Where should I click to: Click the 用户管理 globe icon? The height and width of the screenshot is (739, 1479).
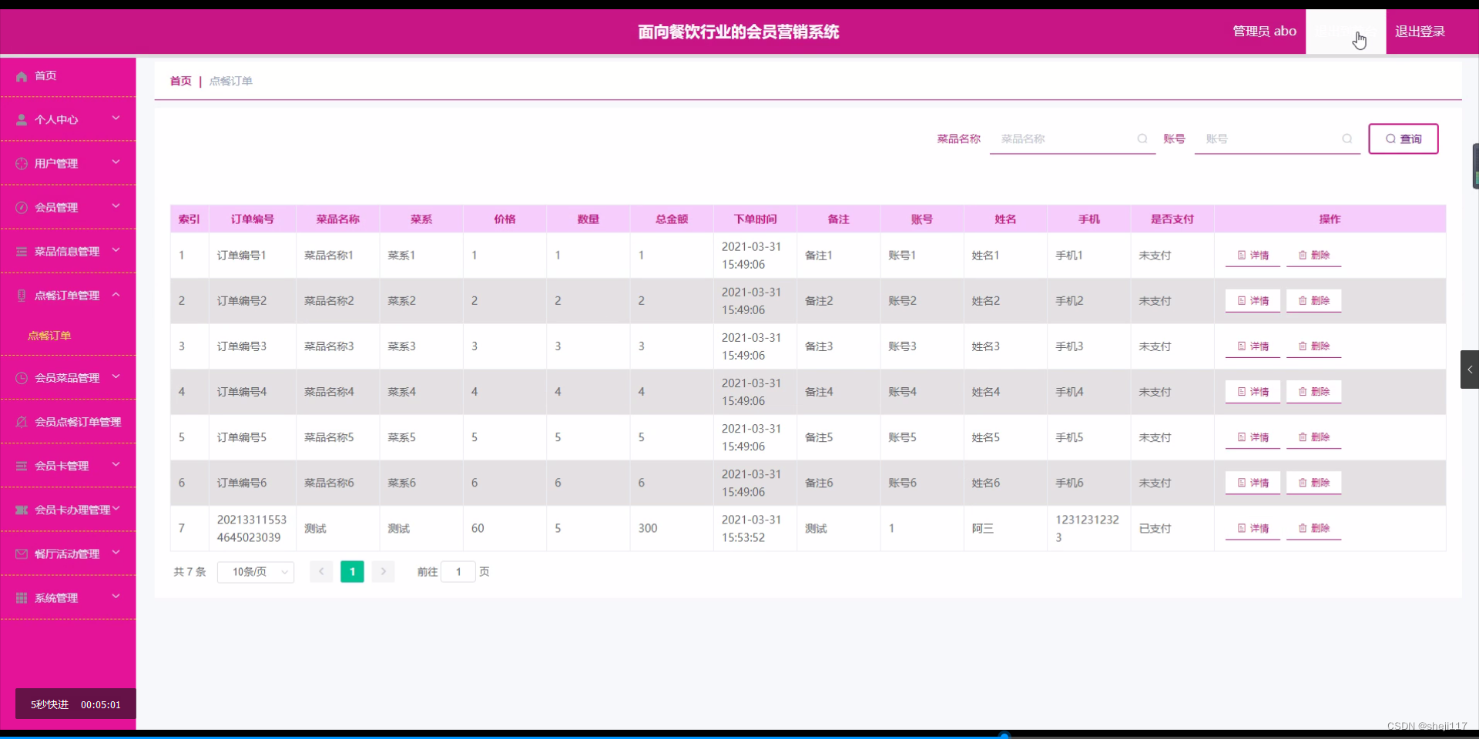(x=21, y=163)
